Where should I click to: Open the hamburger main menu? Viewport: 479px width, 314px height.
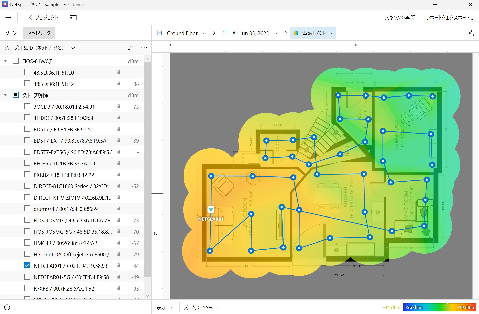(8, 18)
